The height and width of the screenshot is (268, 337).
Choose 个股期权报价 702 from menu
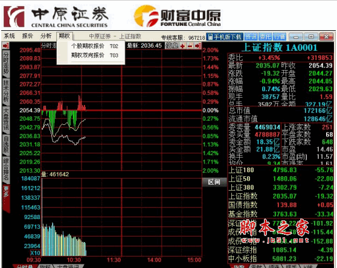[x=95, y=46]
